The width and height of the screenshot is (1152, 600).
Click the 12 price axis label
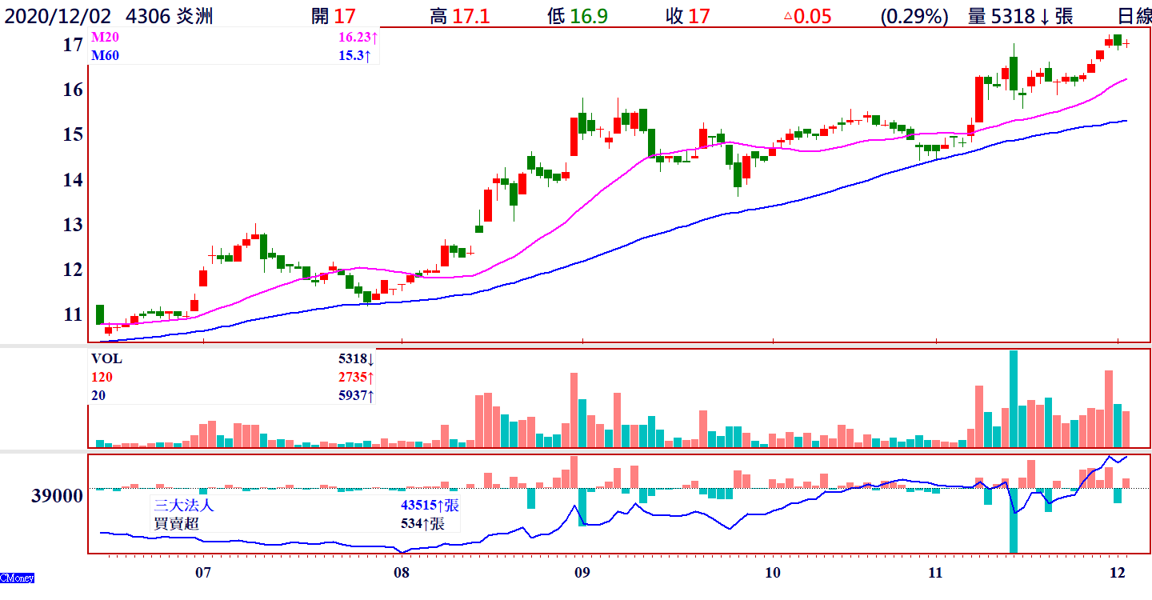(x=73, y=270)
